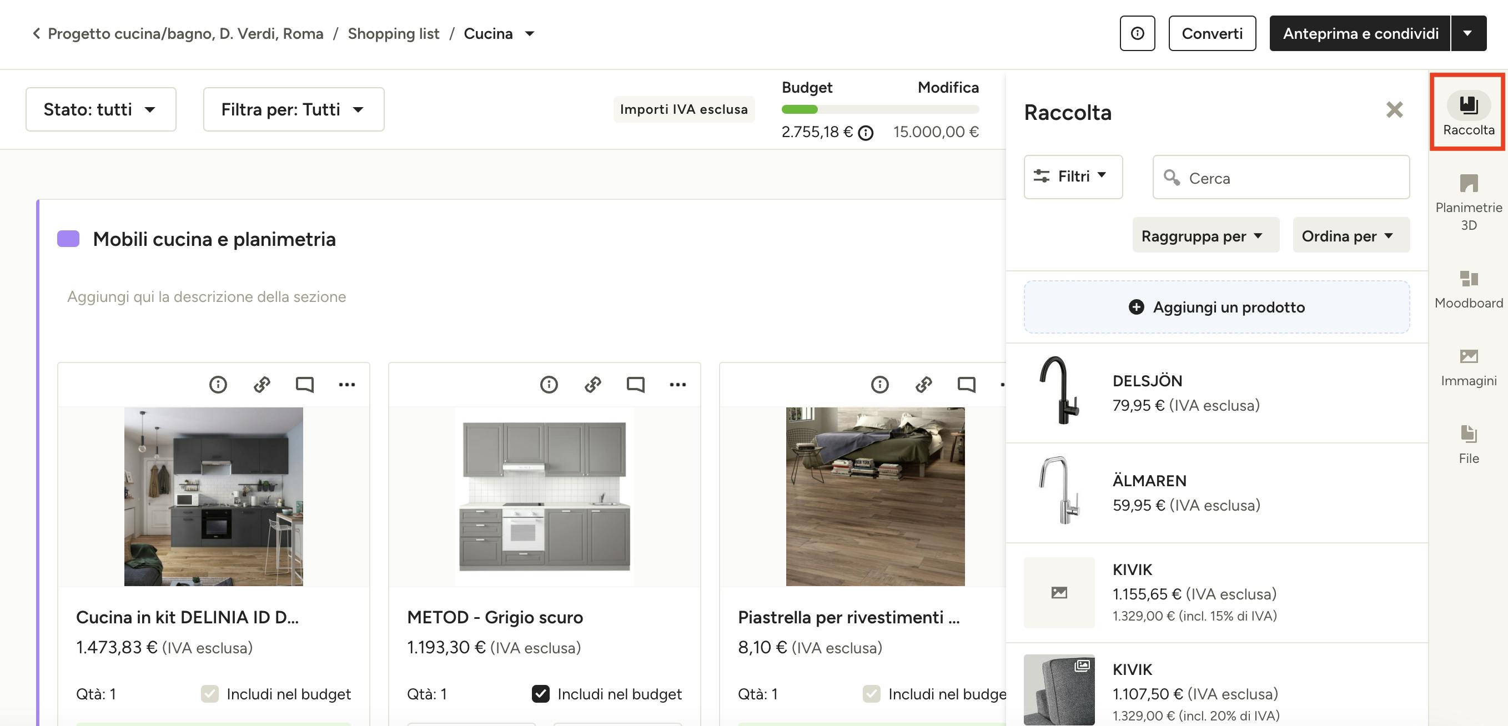Click Aggiungi un prodotto button
The width and height of the screenshot is (1508, 726).
(1217, 307)
